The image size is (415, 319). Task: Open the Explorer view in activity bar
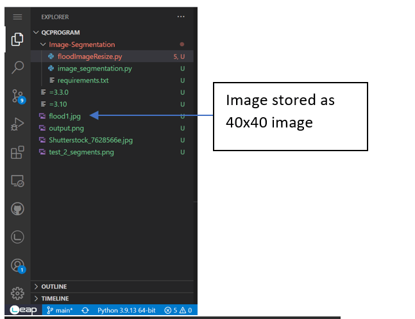pyautogui.click(x=17, y=40)
